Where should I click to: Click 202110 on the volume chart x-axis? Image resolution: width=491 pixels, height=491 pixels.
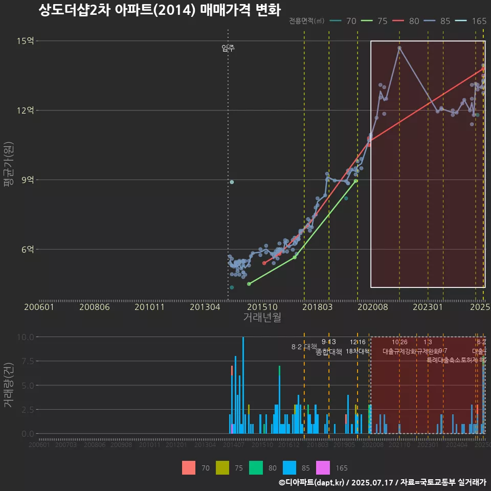[x=399, y=444]
